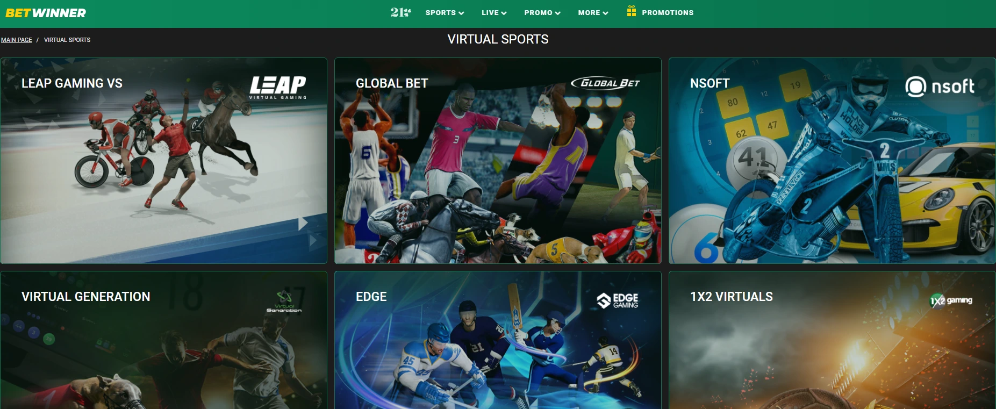This screenshot has width=996, height=409.
Task: Click Virtual Sports breadcrumb text
Action: (67, 40)
